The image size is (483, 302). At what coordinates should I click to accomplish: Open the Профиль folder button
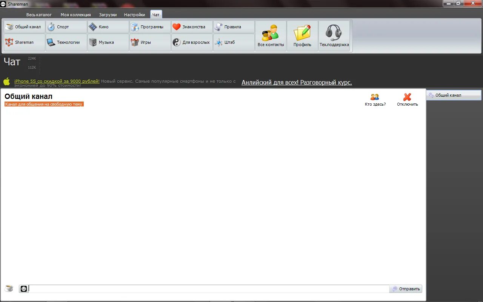302,36
